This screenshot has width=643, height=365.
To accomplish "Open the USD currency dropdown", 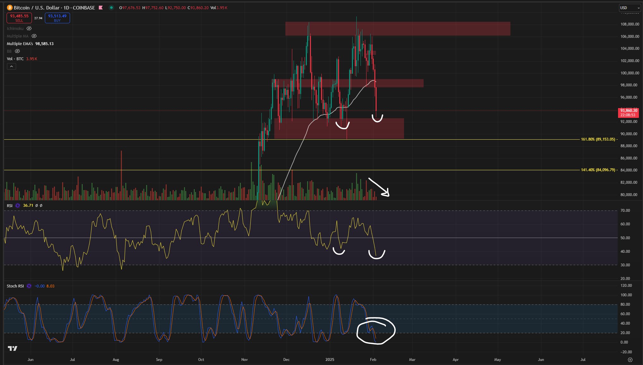I will 629,8.
